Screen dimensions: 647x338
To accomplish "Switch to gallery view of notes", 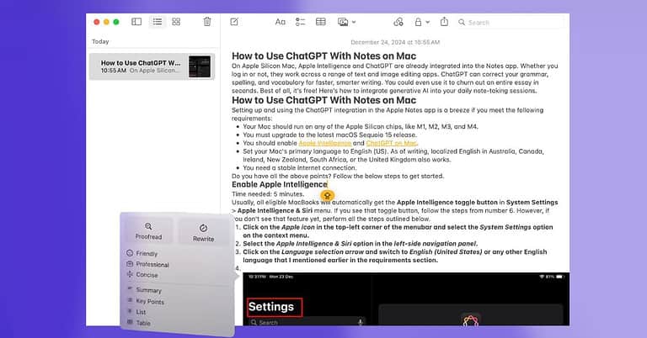I will coord(176,22).
